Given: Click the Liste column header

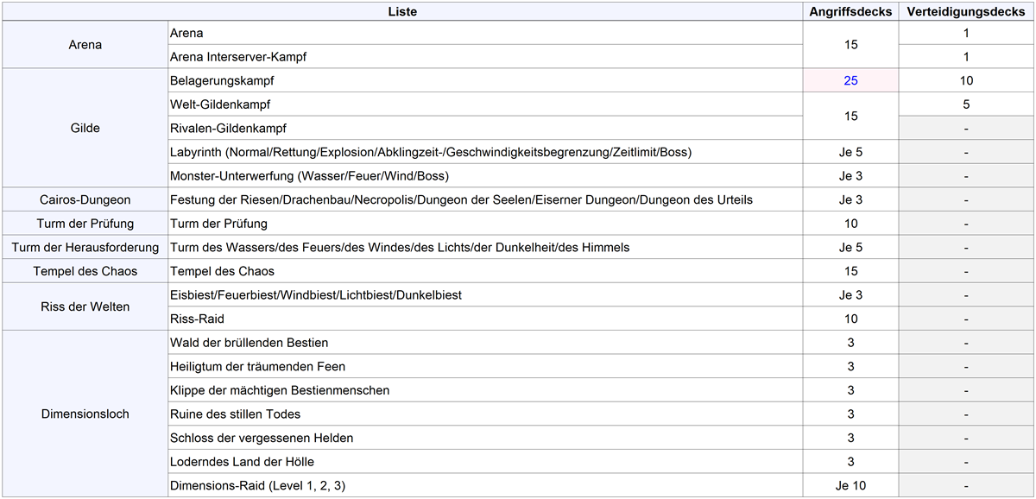Looking at the screenshot, I should pyautogui.click(x=402, y=11).
